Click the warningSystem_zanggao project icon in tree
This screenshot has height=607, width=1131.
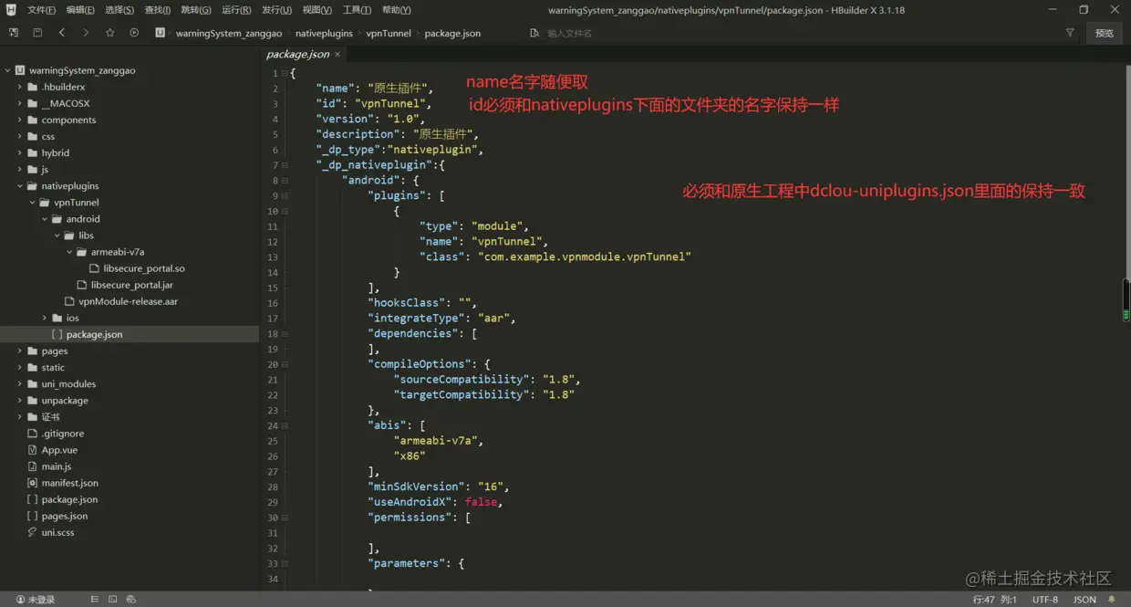point(20,70)
